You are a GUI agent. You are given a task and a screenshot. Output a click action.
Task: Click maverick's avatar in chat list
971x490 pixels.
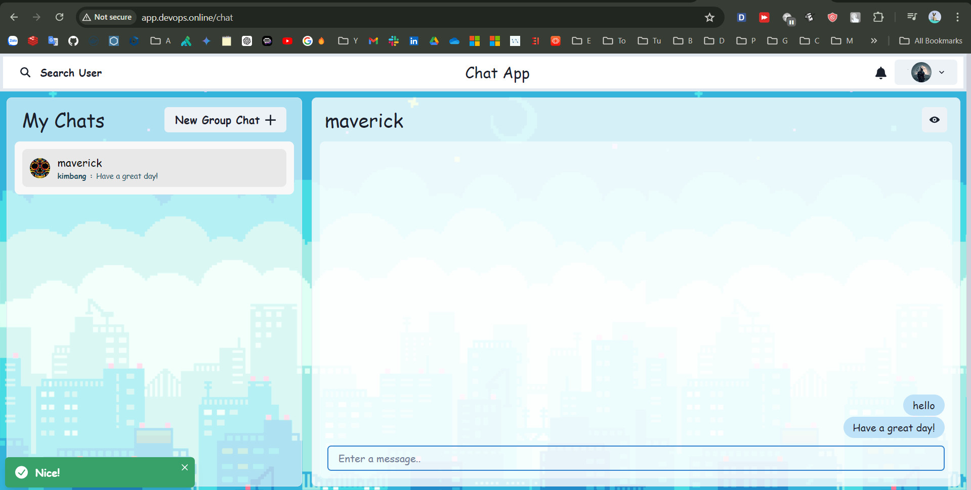click(x=40, y=168)
